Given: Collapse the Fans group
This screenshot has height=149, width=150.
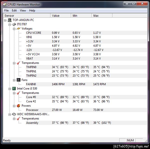Looking at the screenshot, I should pyautogui.click(x=14, y=80).
